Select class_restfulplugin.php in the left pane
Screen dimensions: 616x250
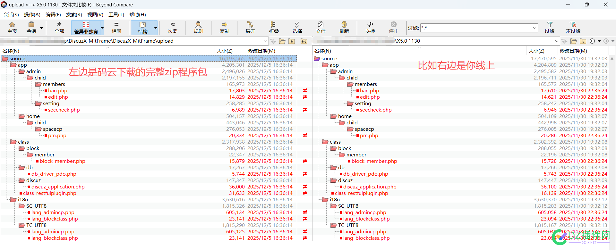pyautogui.click(x=49, y=193)
